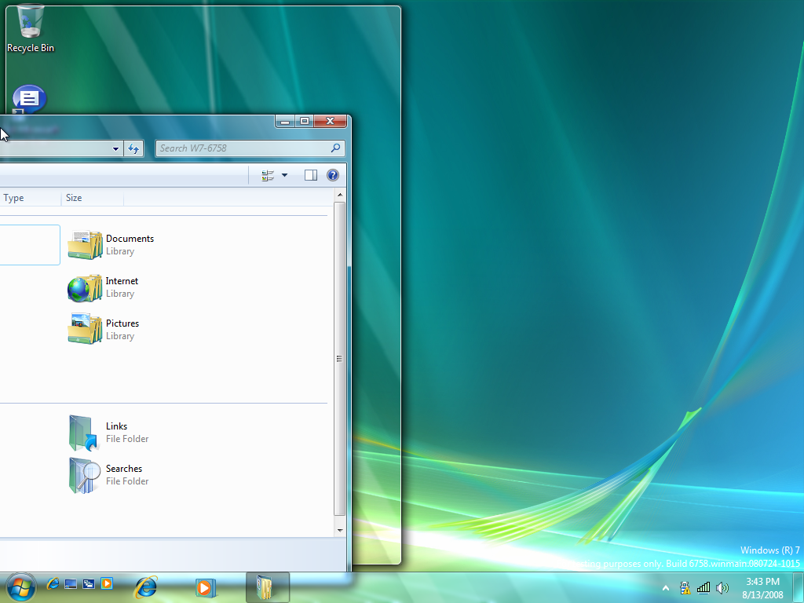Open Explorer help via question mark icon
804x603 pixels.
coord(333,175)
